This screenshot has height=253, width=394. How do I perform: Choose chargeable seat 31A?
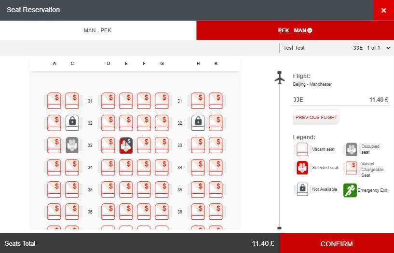pyautogui.click(x=54, y=101)
